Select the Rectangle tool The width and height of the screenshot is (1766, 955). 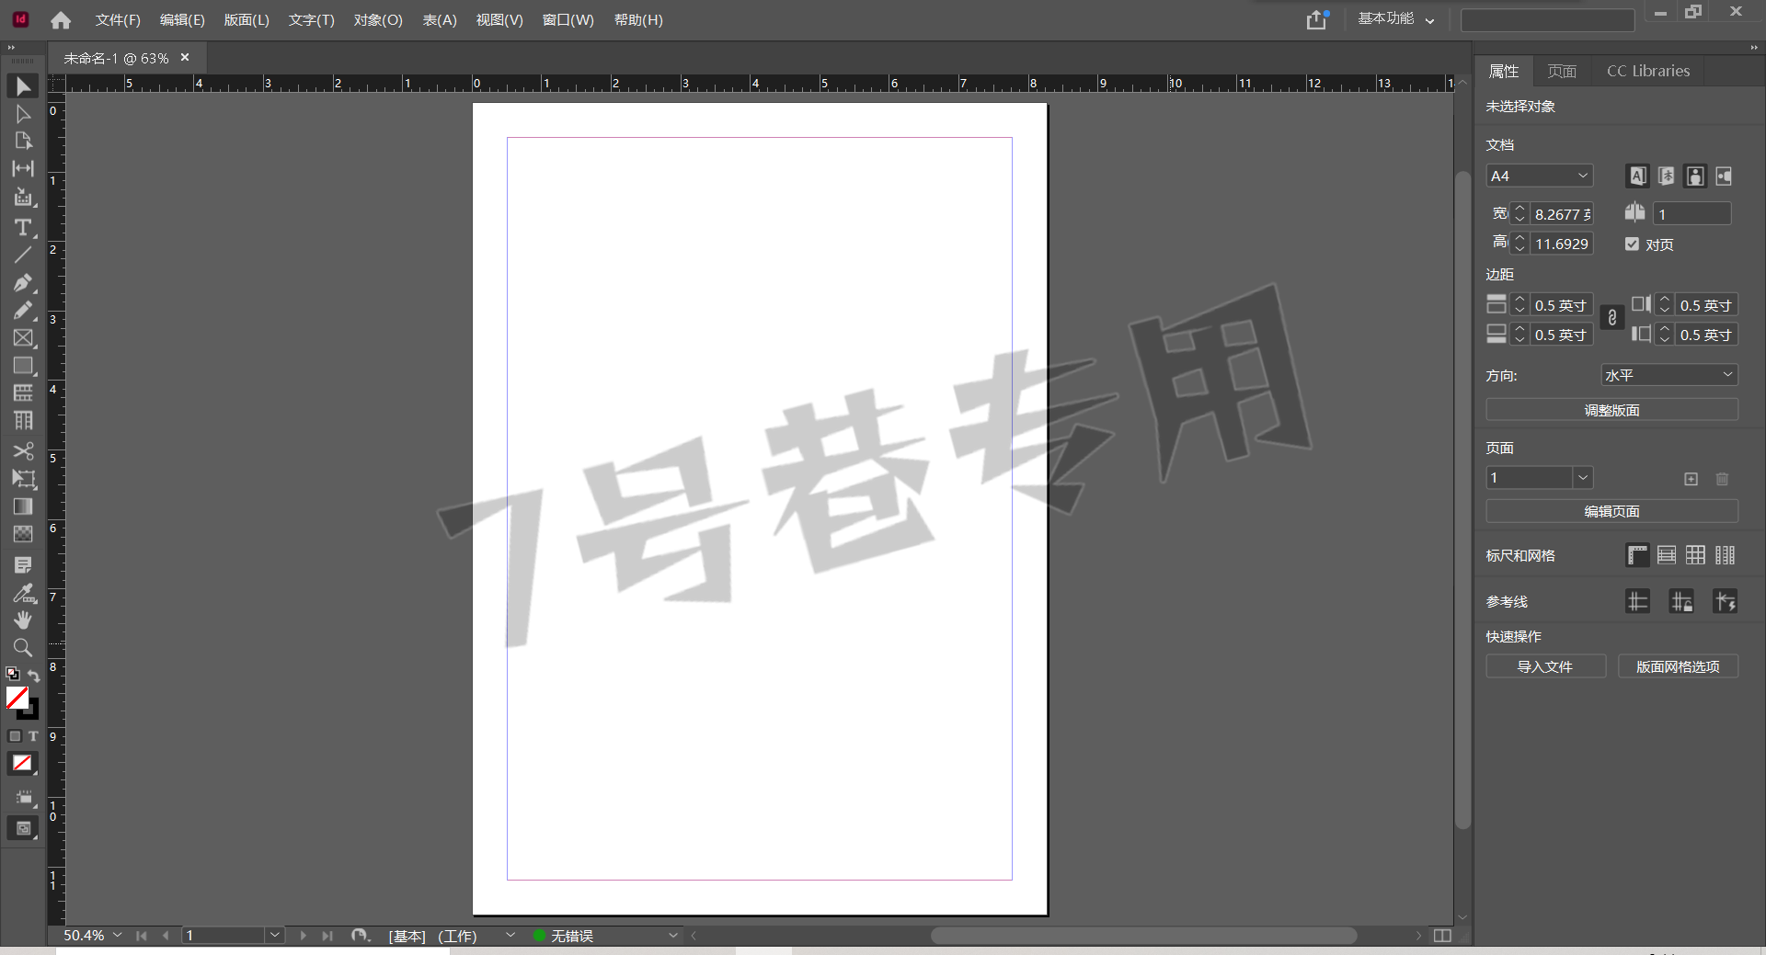(x=23, y=366)
